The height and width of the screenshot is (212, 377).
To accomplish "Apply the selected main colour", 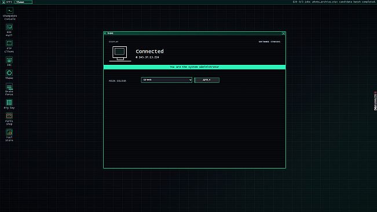I will pos(207,80).
